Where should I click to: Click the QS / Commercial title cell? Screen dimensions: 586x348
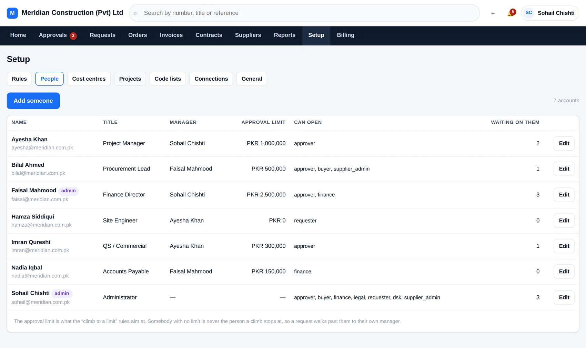pyautogui.click(x=125, y=246)
